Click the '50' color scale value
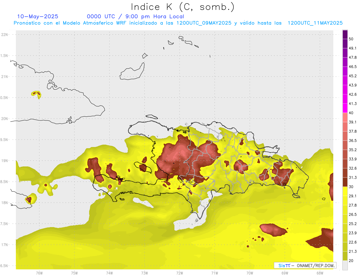The width and height of the screenshot is (359, 277). pyautogui.click(x=351, y=39)
